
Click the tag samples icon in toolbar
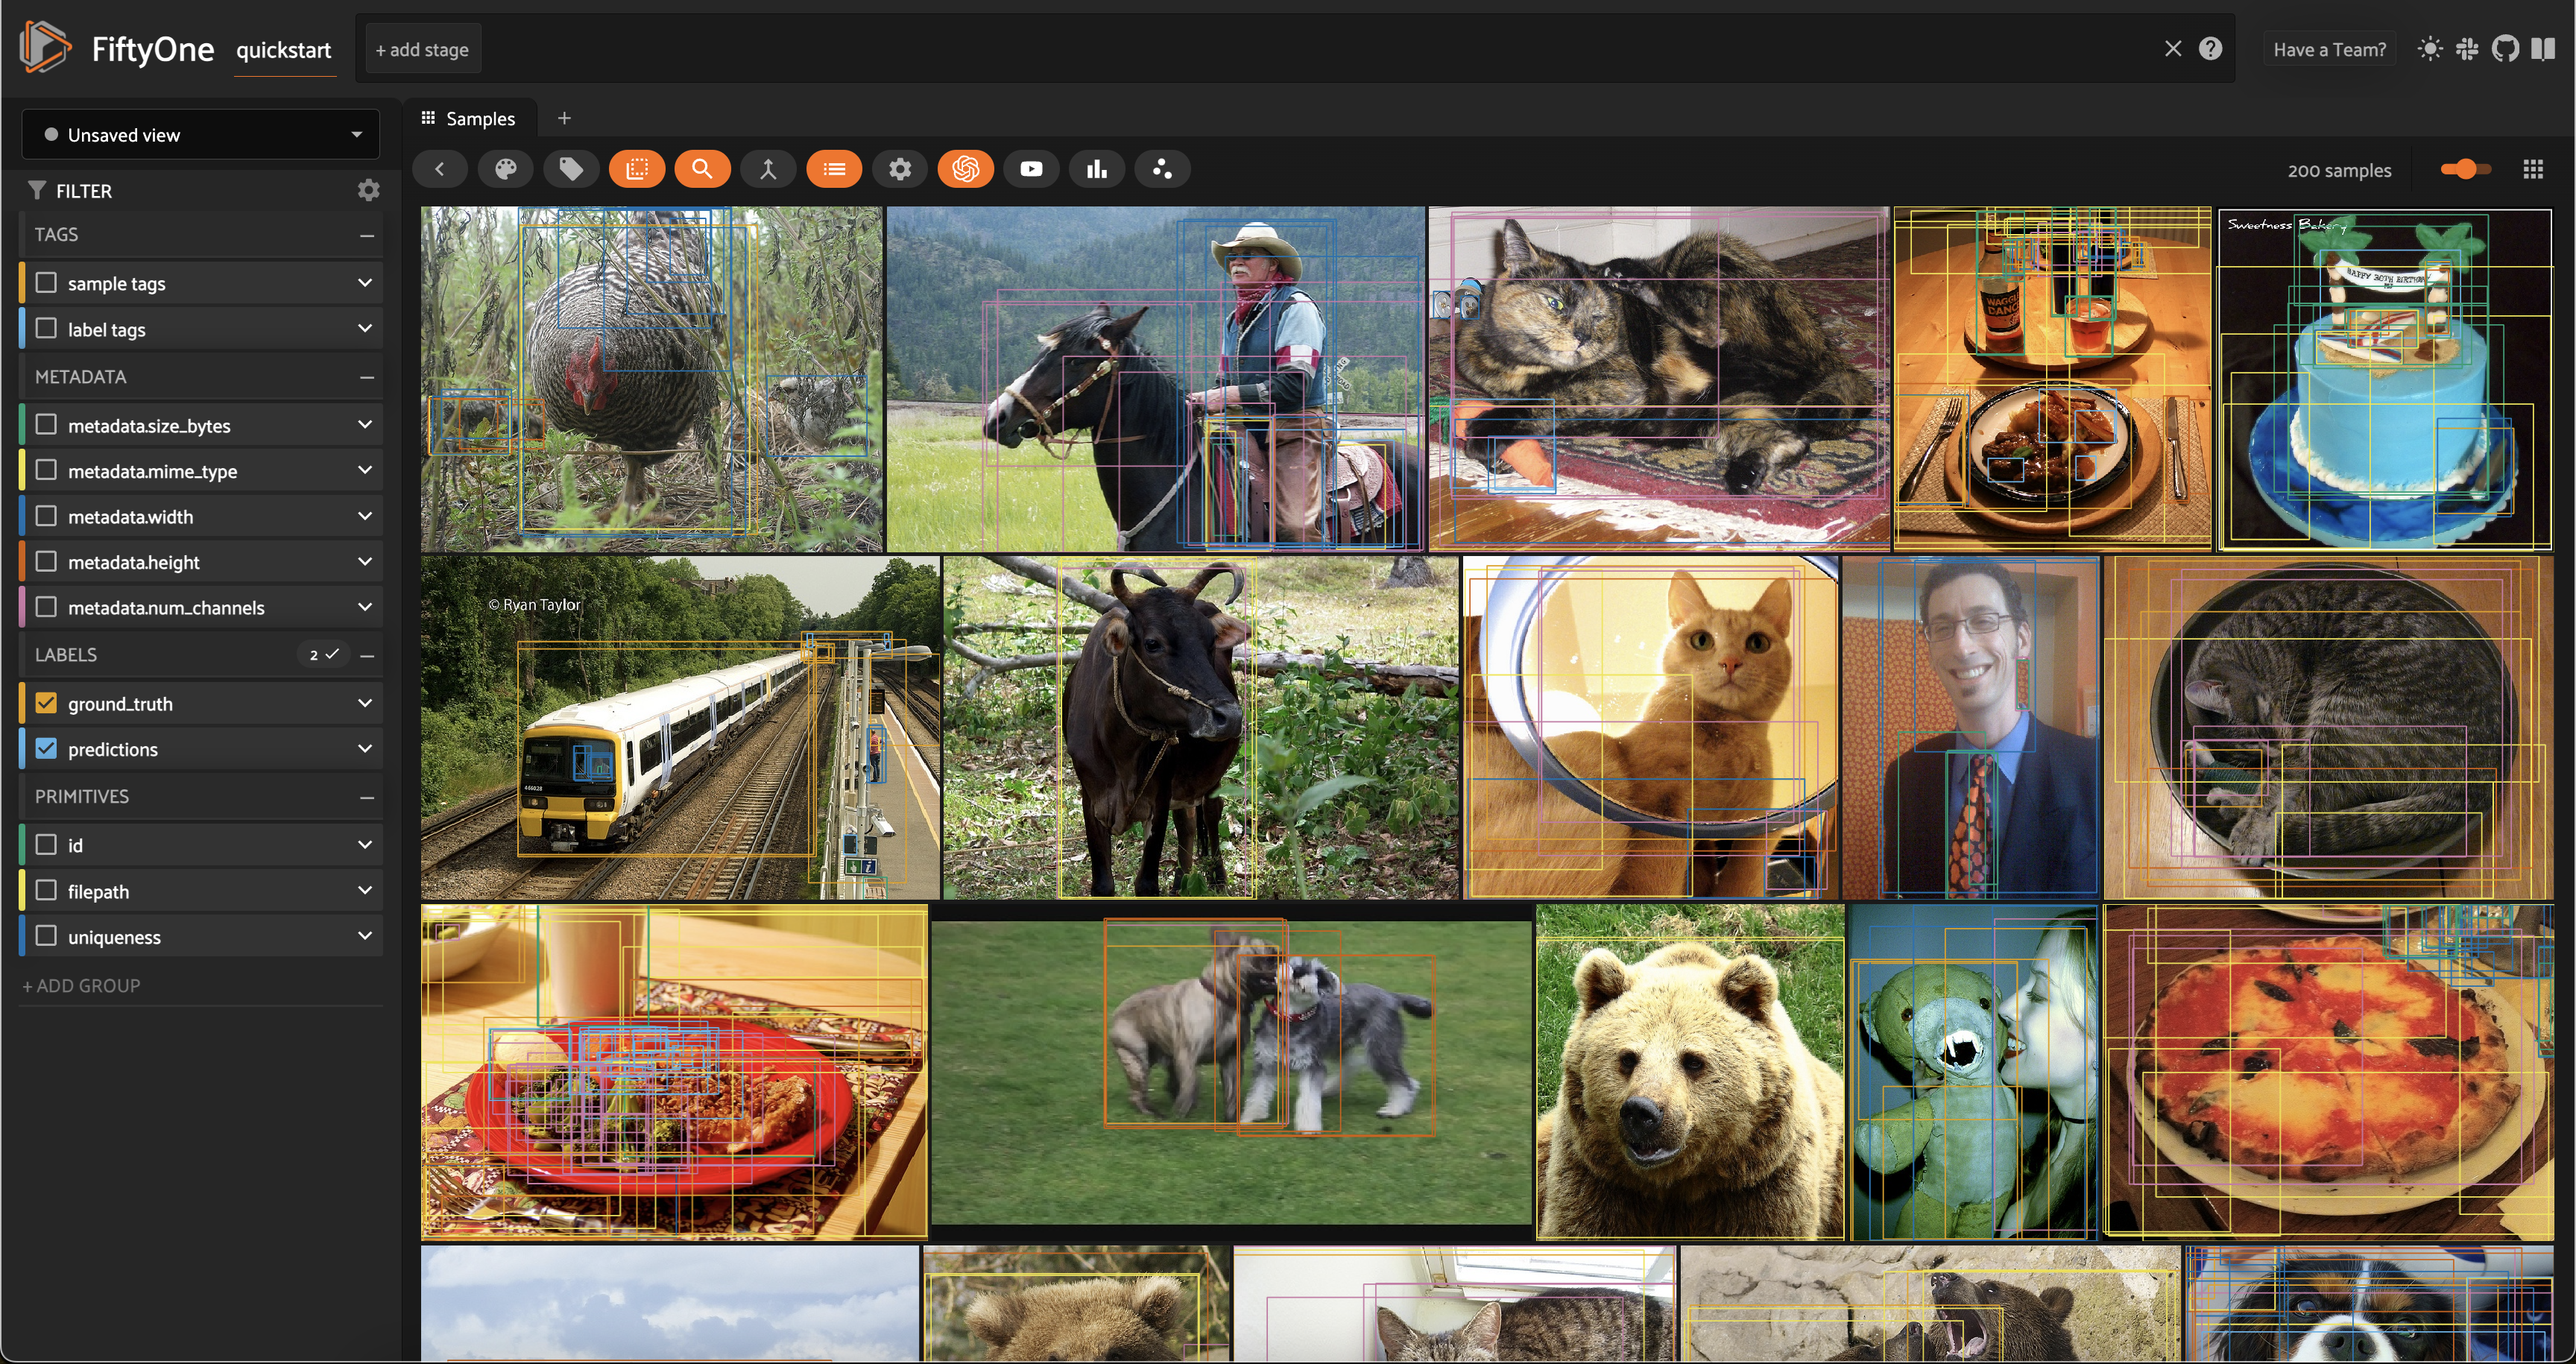(x=571, y=168)
